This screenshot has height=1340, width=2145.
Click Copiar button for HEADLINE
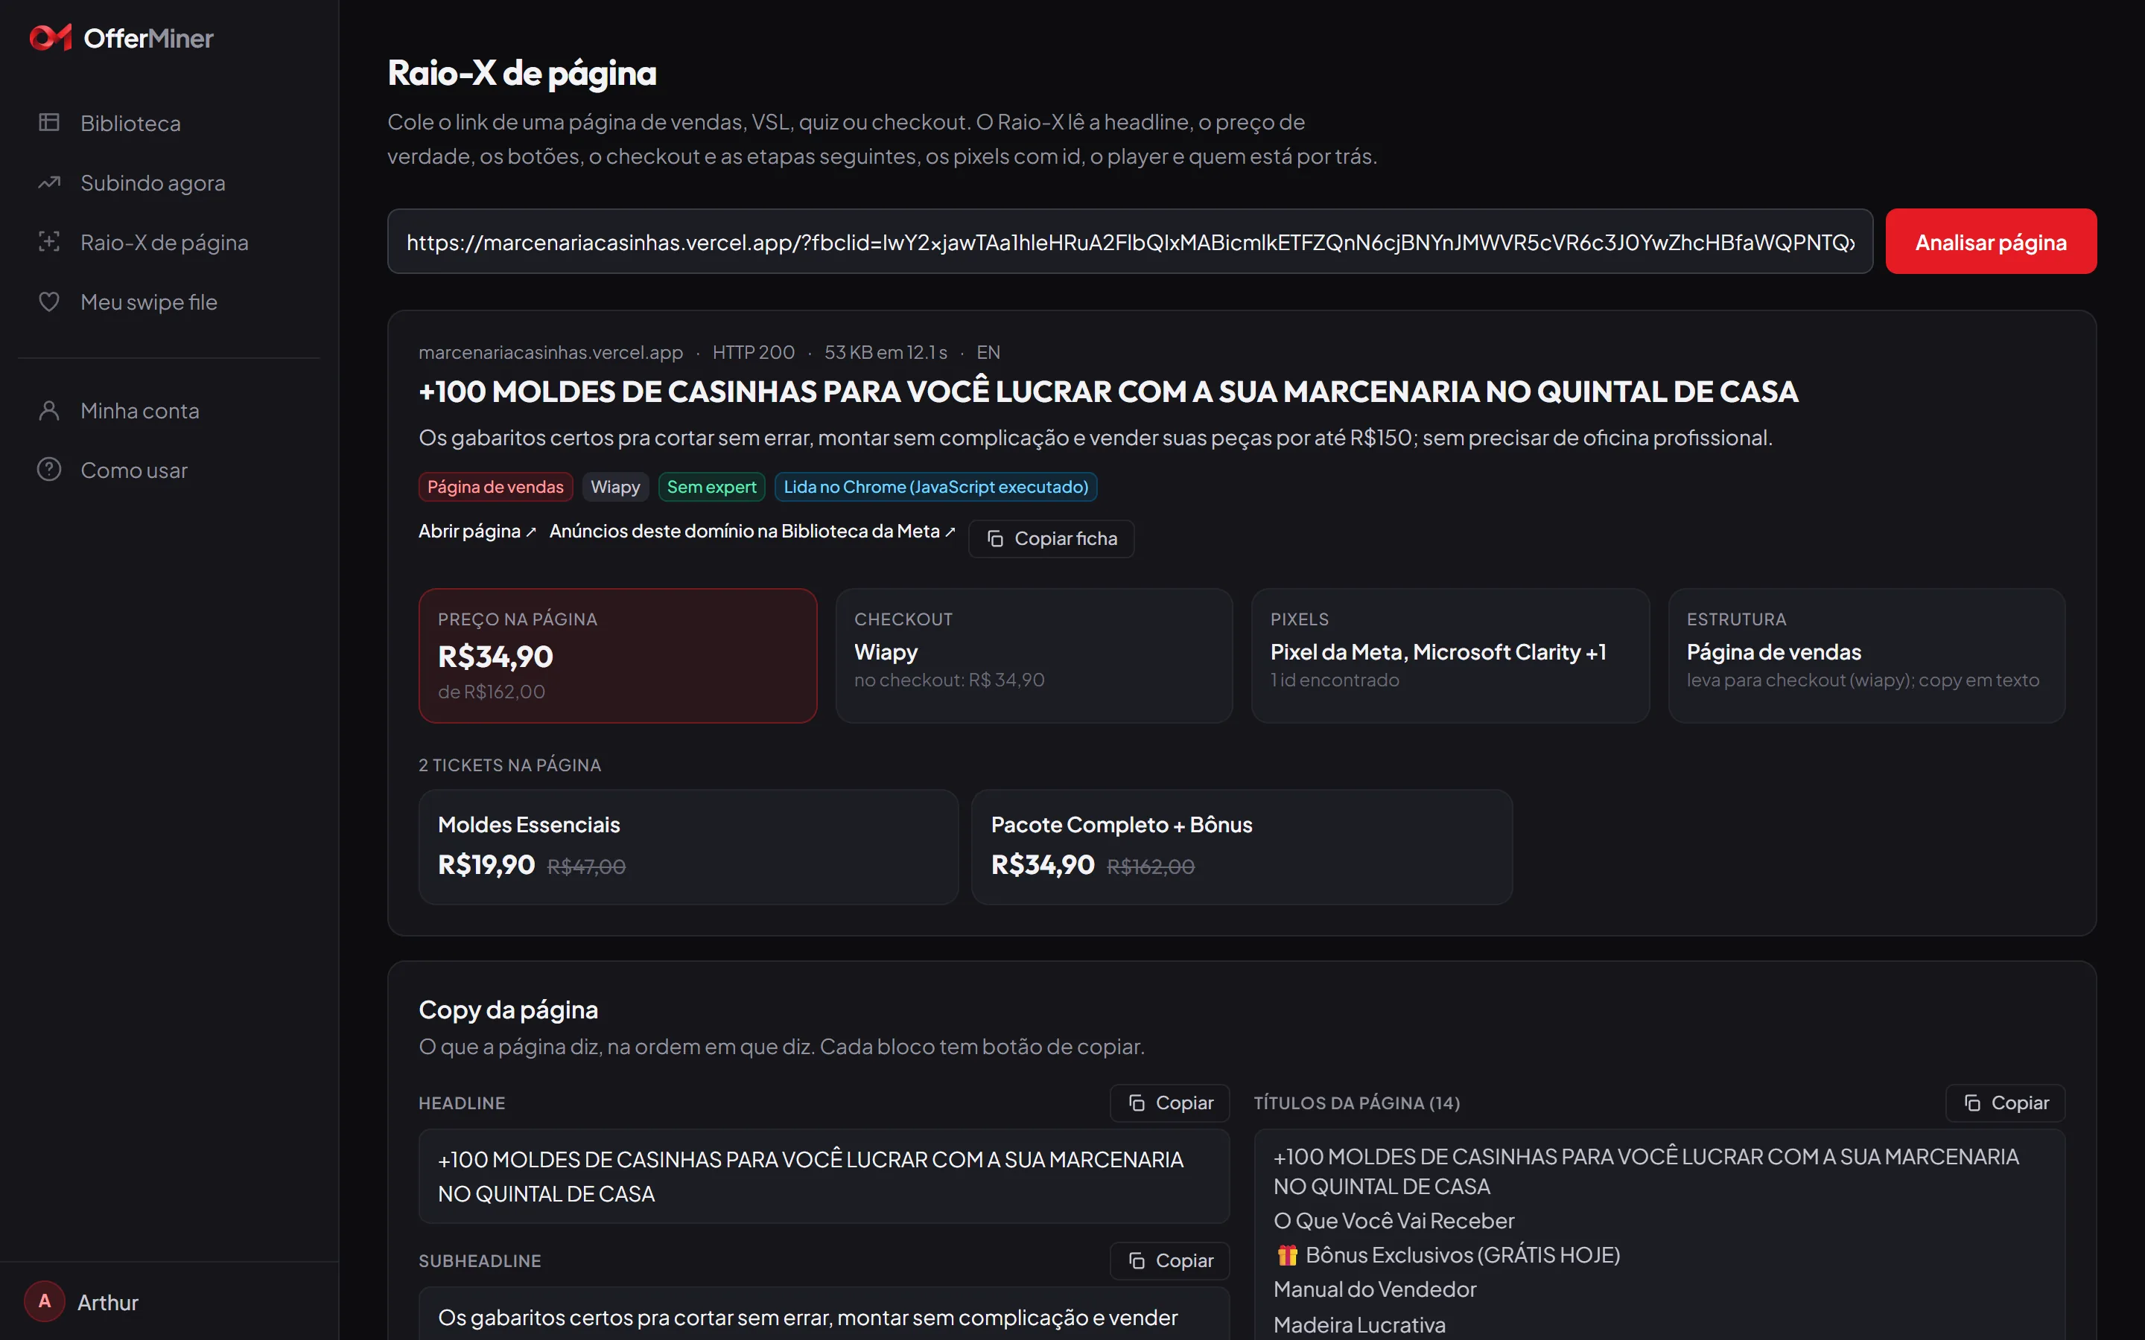(1170, 1103)
